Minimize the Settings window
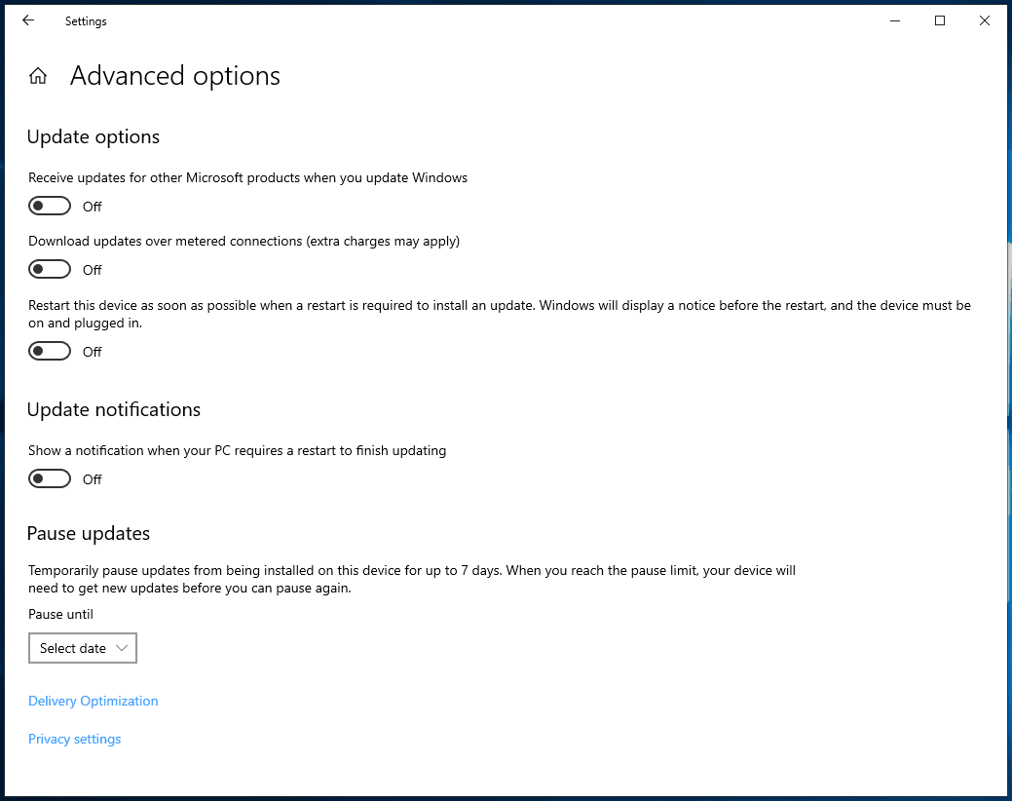 [895, 20]
